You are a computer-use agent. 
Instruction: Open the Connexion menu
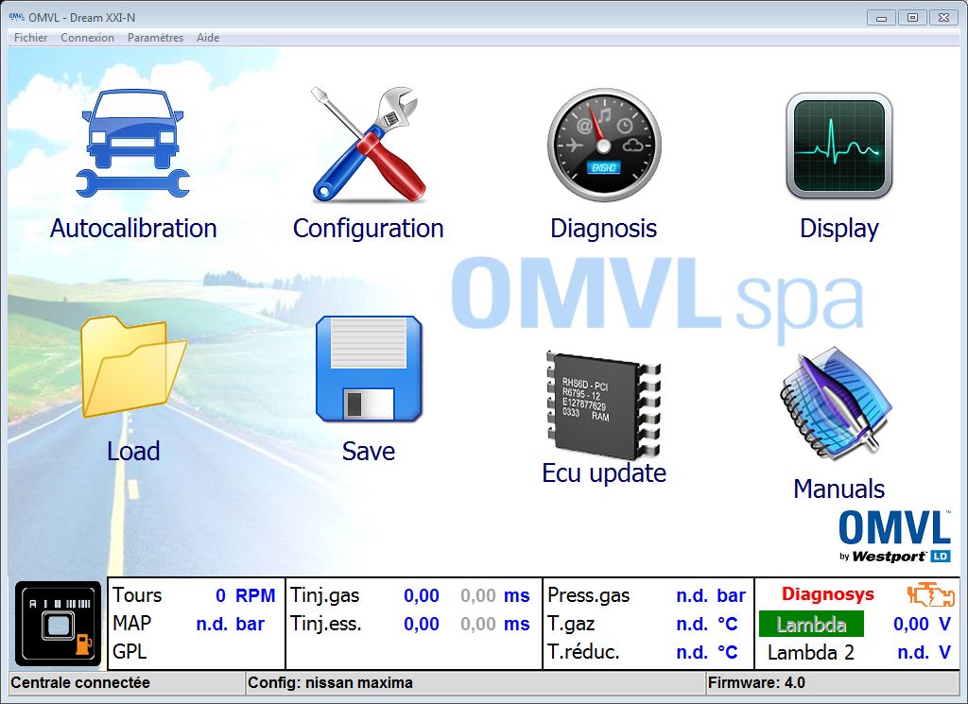(87, 38)
